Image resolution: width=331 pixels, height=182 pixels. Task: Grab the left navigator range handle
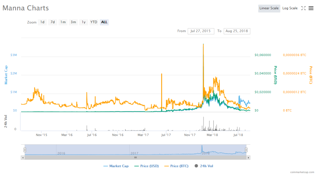[x=25, y=150]
